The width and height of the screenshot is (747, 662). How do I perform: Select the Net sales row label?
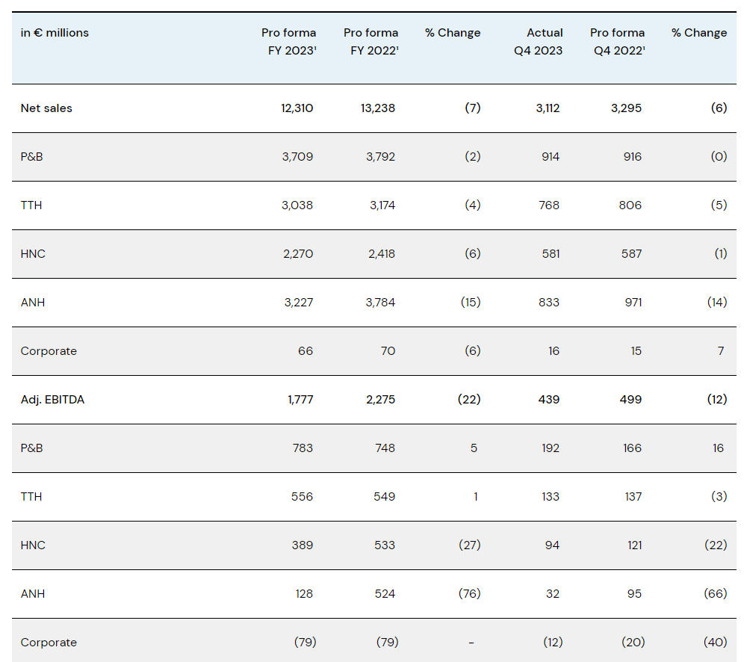46,108
